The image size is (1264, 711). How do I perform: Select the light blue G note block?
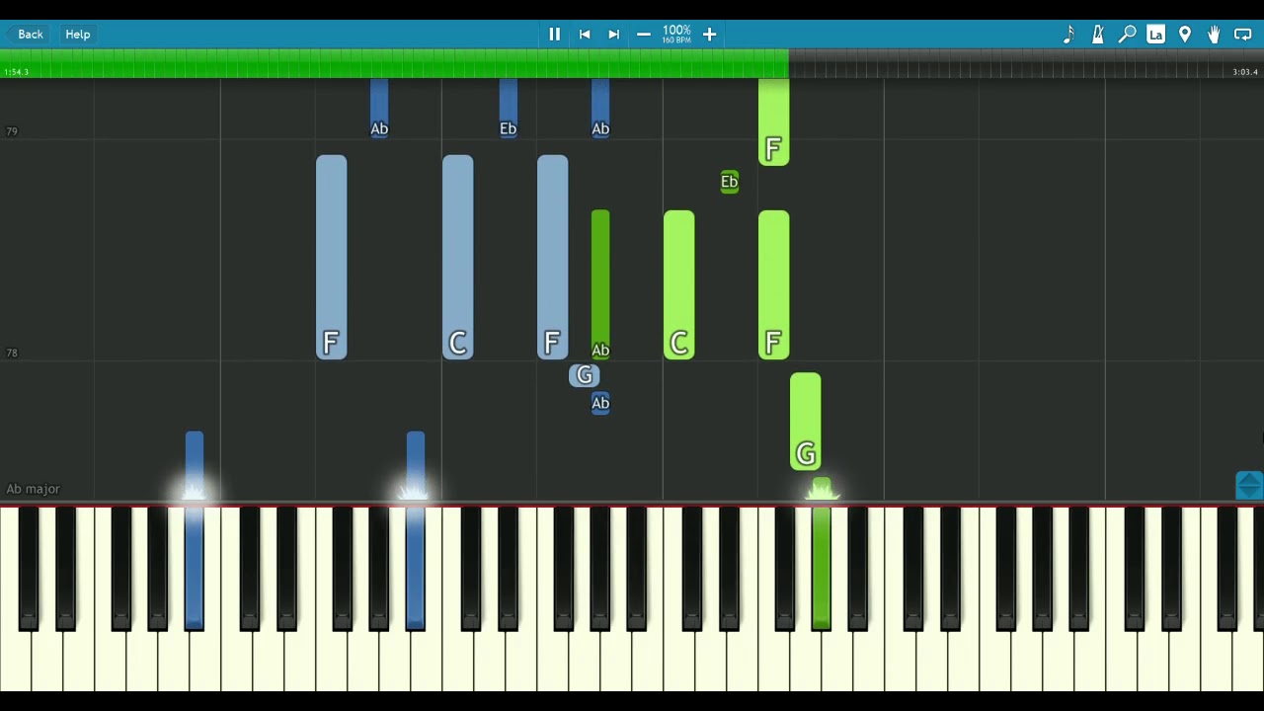click(585, 375)
